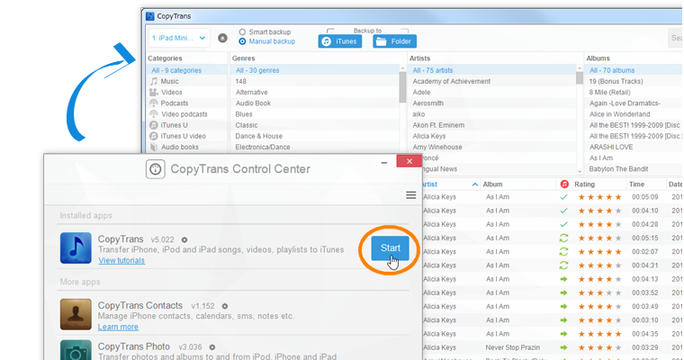
Task: Start the CopyTrans app
Action: [390, 247]
